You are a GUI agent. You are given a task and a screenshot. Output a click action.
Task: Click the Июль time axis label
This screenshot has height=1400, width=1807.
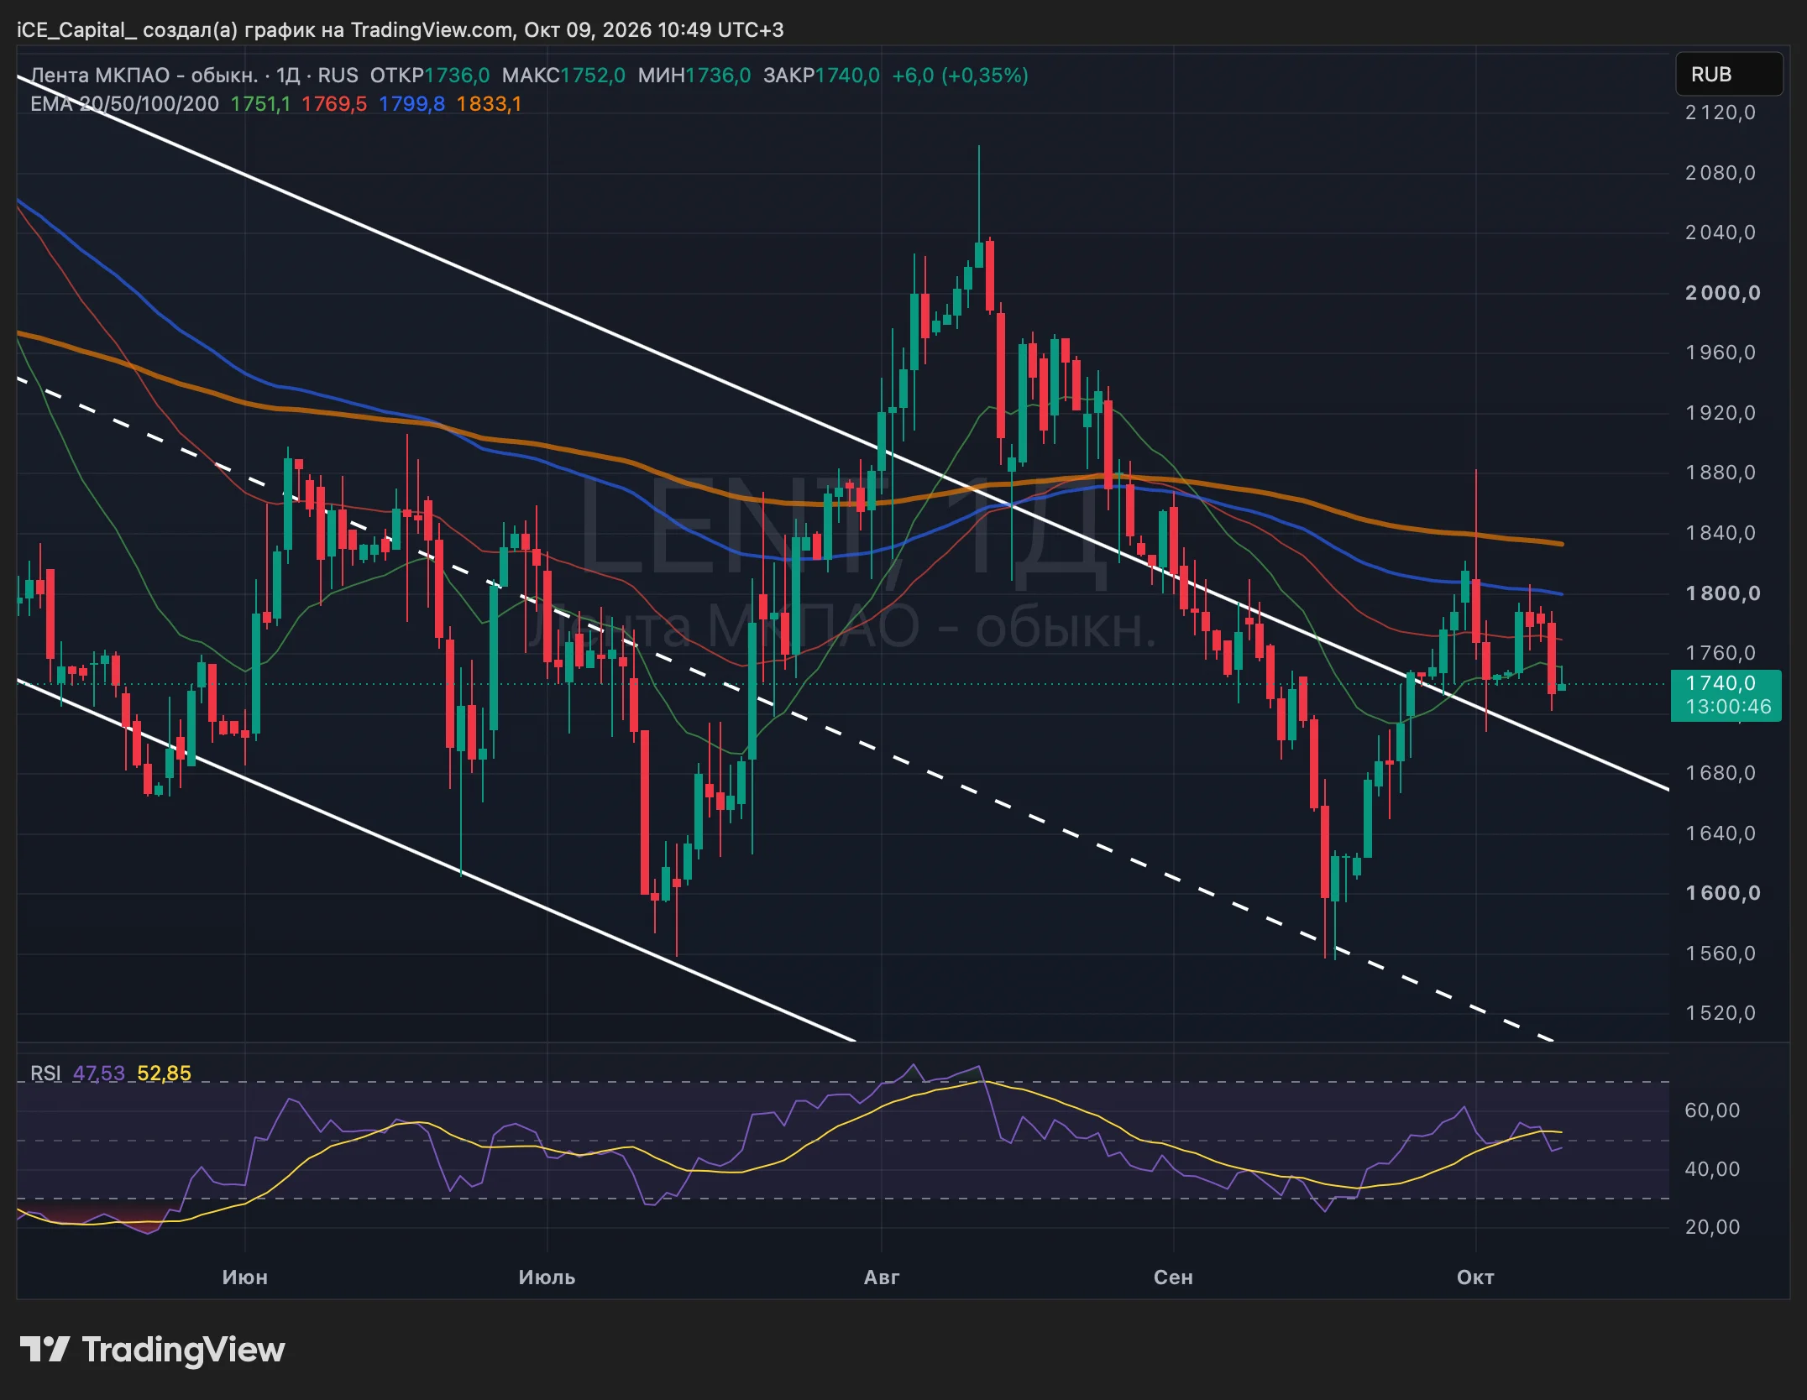click(547, 1277)
